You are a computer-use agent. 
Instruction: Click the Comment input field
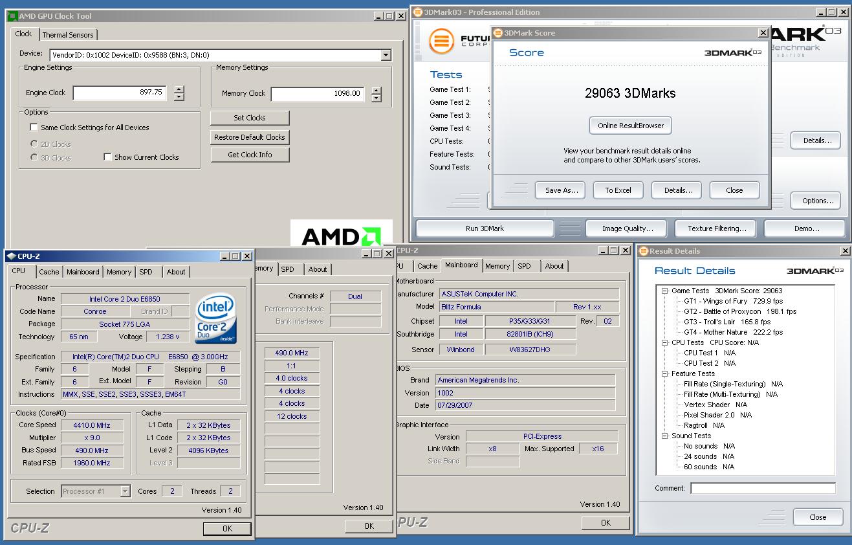point(763,489)
